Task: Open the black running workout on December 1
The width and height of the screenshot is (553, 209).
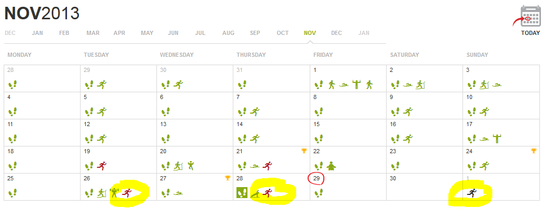Action: point(471,193)
